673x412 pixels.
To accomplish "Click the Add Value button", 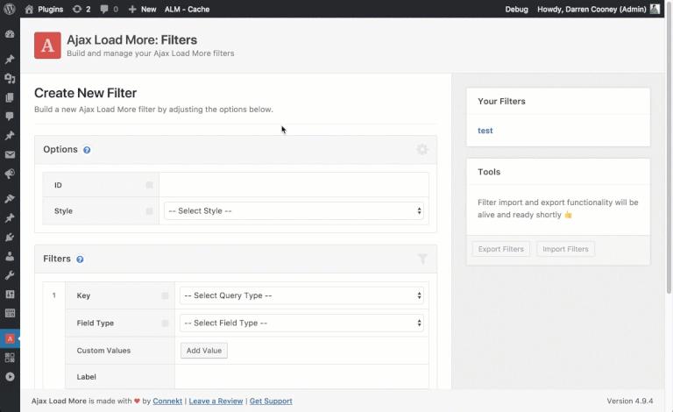I will point(204,351).
